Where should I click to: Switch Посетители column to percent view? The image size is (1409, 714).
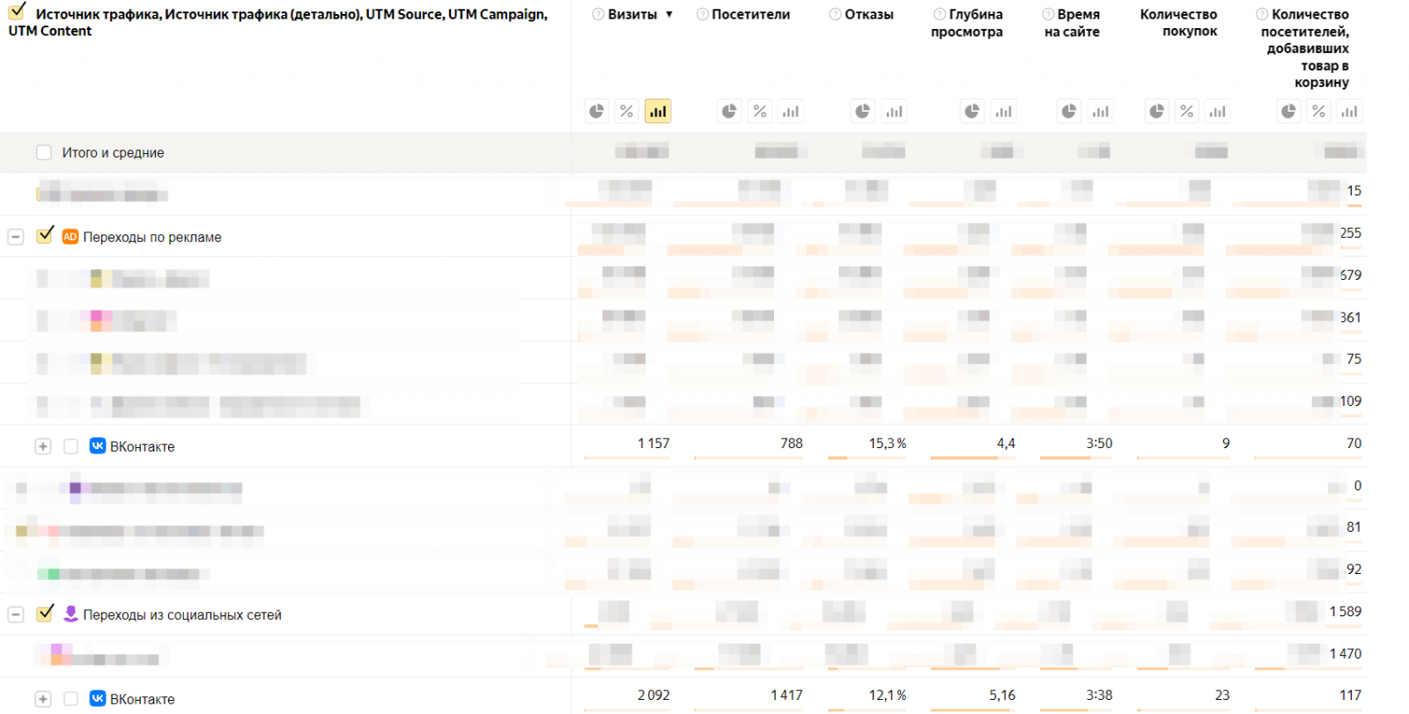point(760,111)
